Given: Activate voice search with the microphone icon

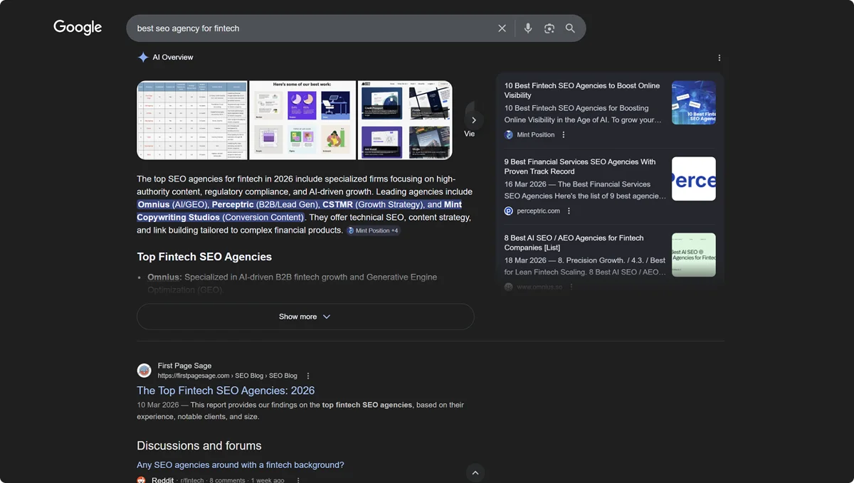Looking at the screenshot, I should point(527,28).
